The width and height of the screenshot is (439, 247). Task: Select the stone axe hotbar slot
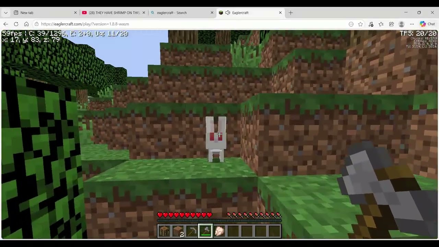point(205,231)
